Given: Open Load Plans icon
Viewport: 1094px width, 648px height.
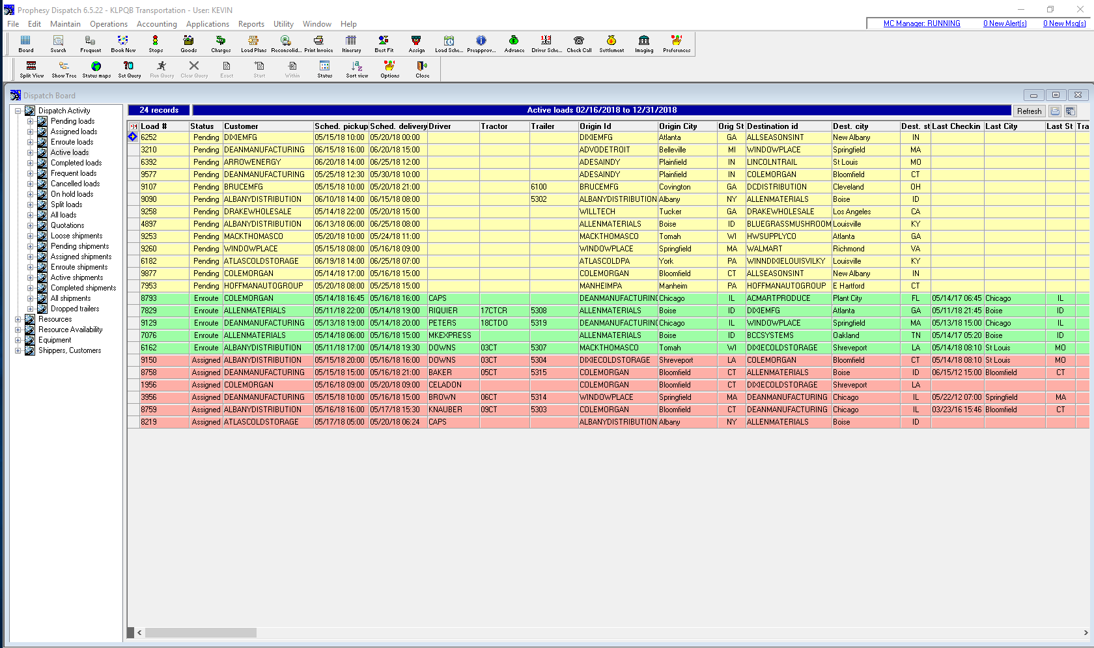Looking at the screenshot, I should (253, 44).
